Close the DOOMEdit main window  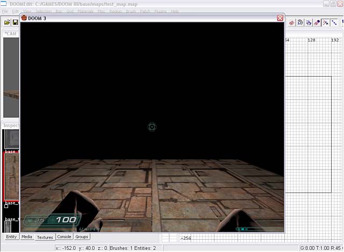[341, 4]
